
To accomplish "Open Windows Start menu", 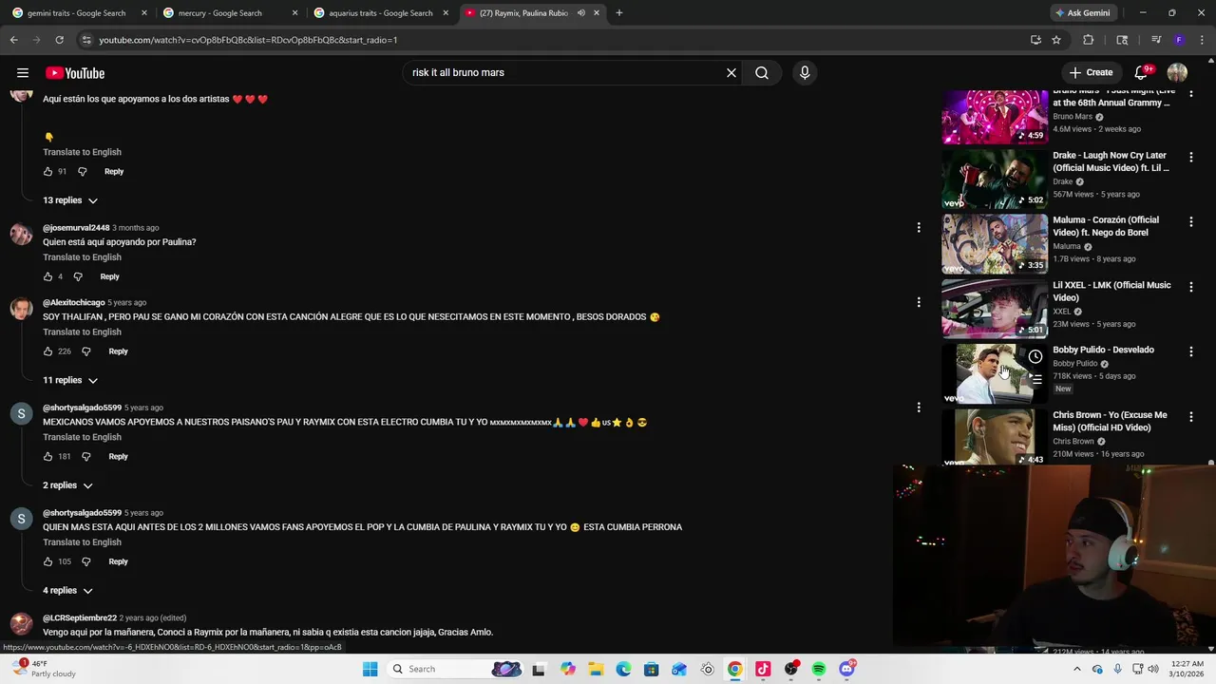I will (370, 669).
